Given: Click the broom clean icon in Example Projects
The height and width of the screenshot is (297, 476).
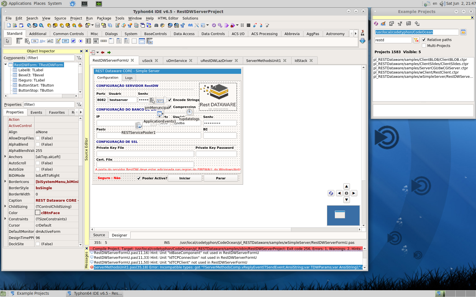Looking at the screenshot, I should (383, 23).
